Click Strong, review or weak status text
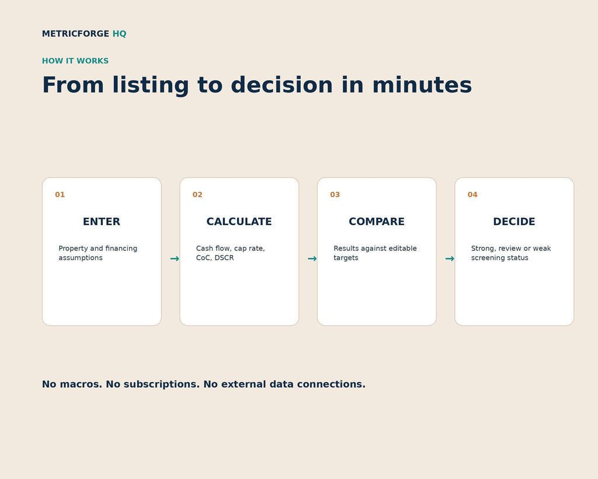This screenshot has height=479, width=598. [x=511, y=253]
